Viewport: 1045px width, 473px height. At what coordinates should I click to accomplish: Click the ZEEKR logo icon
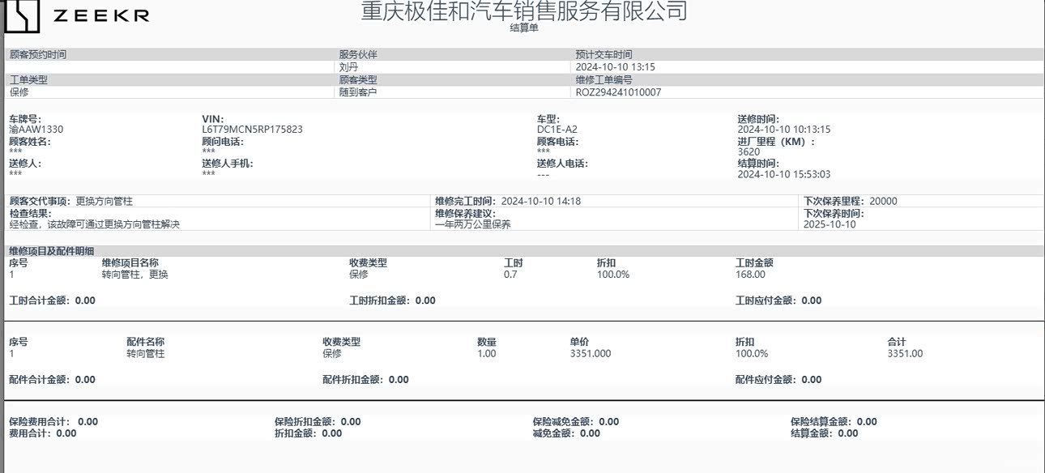click(22, 16)
